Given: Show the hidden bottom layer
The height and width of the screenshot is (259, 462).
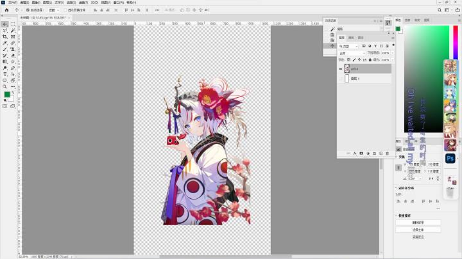Looking at the screenshot, I should click(x=341, y=79).
